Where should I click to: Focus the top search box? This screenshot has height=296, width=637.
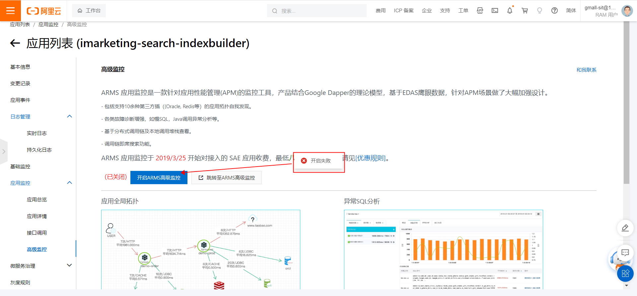tap(317, 11)
